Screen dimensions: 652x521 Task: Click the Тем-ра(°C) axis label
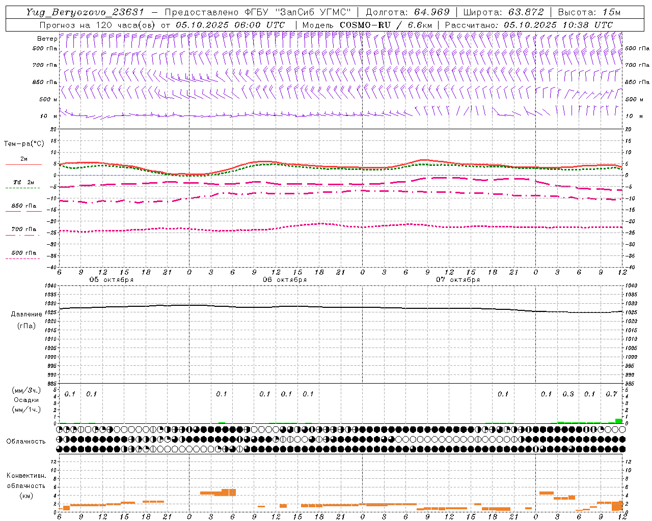(24, 144)
